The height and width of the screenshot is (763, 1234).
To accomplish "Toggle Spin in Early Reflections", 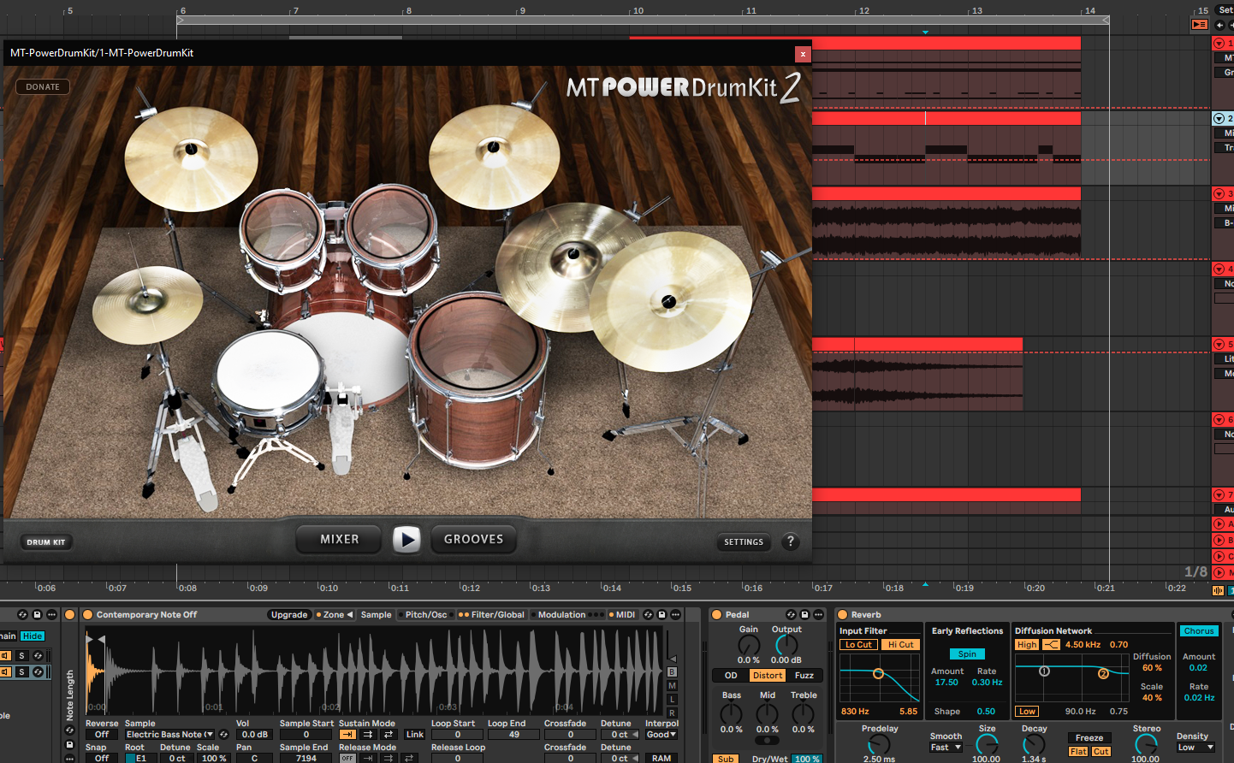I will pyautogui.click(x=967, y=654).
